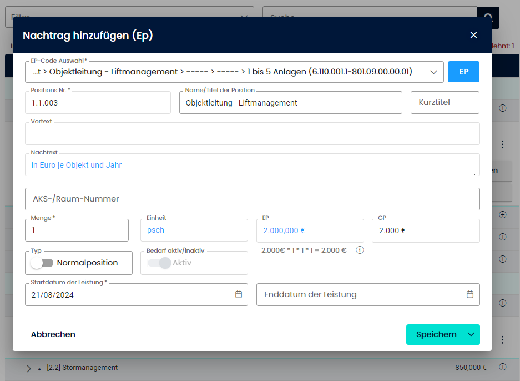
Task: Expand the Speichern options arrow
Action: point(471,334)
